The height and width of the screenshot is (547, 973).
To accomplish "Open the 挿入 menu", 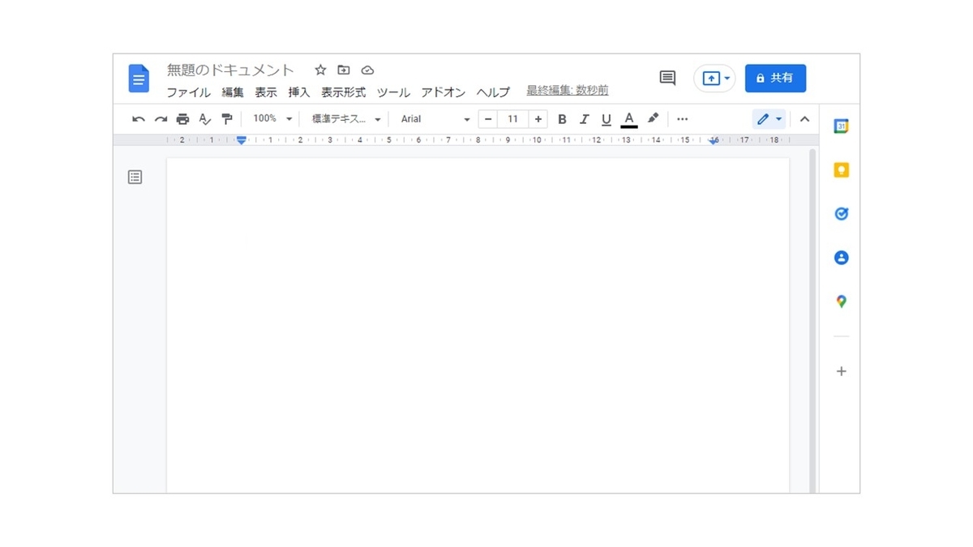I will (299, 92).
